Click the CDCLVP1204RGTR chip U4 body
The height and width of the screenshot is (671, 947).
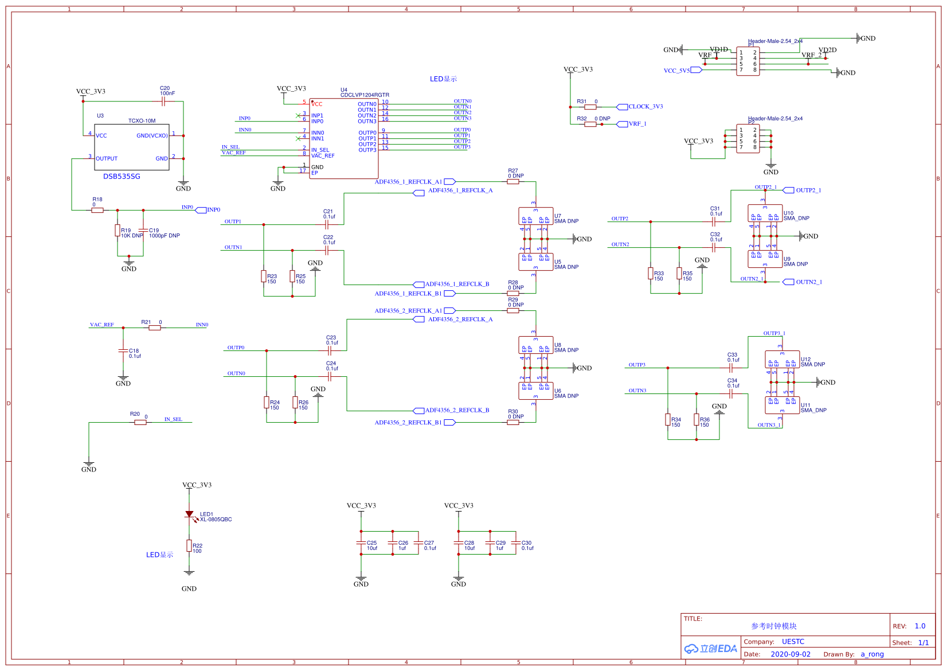(x=344, y=138)
